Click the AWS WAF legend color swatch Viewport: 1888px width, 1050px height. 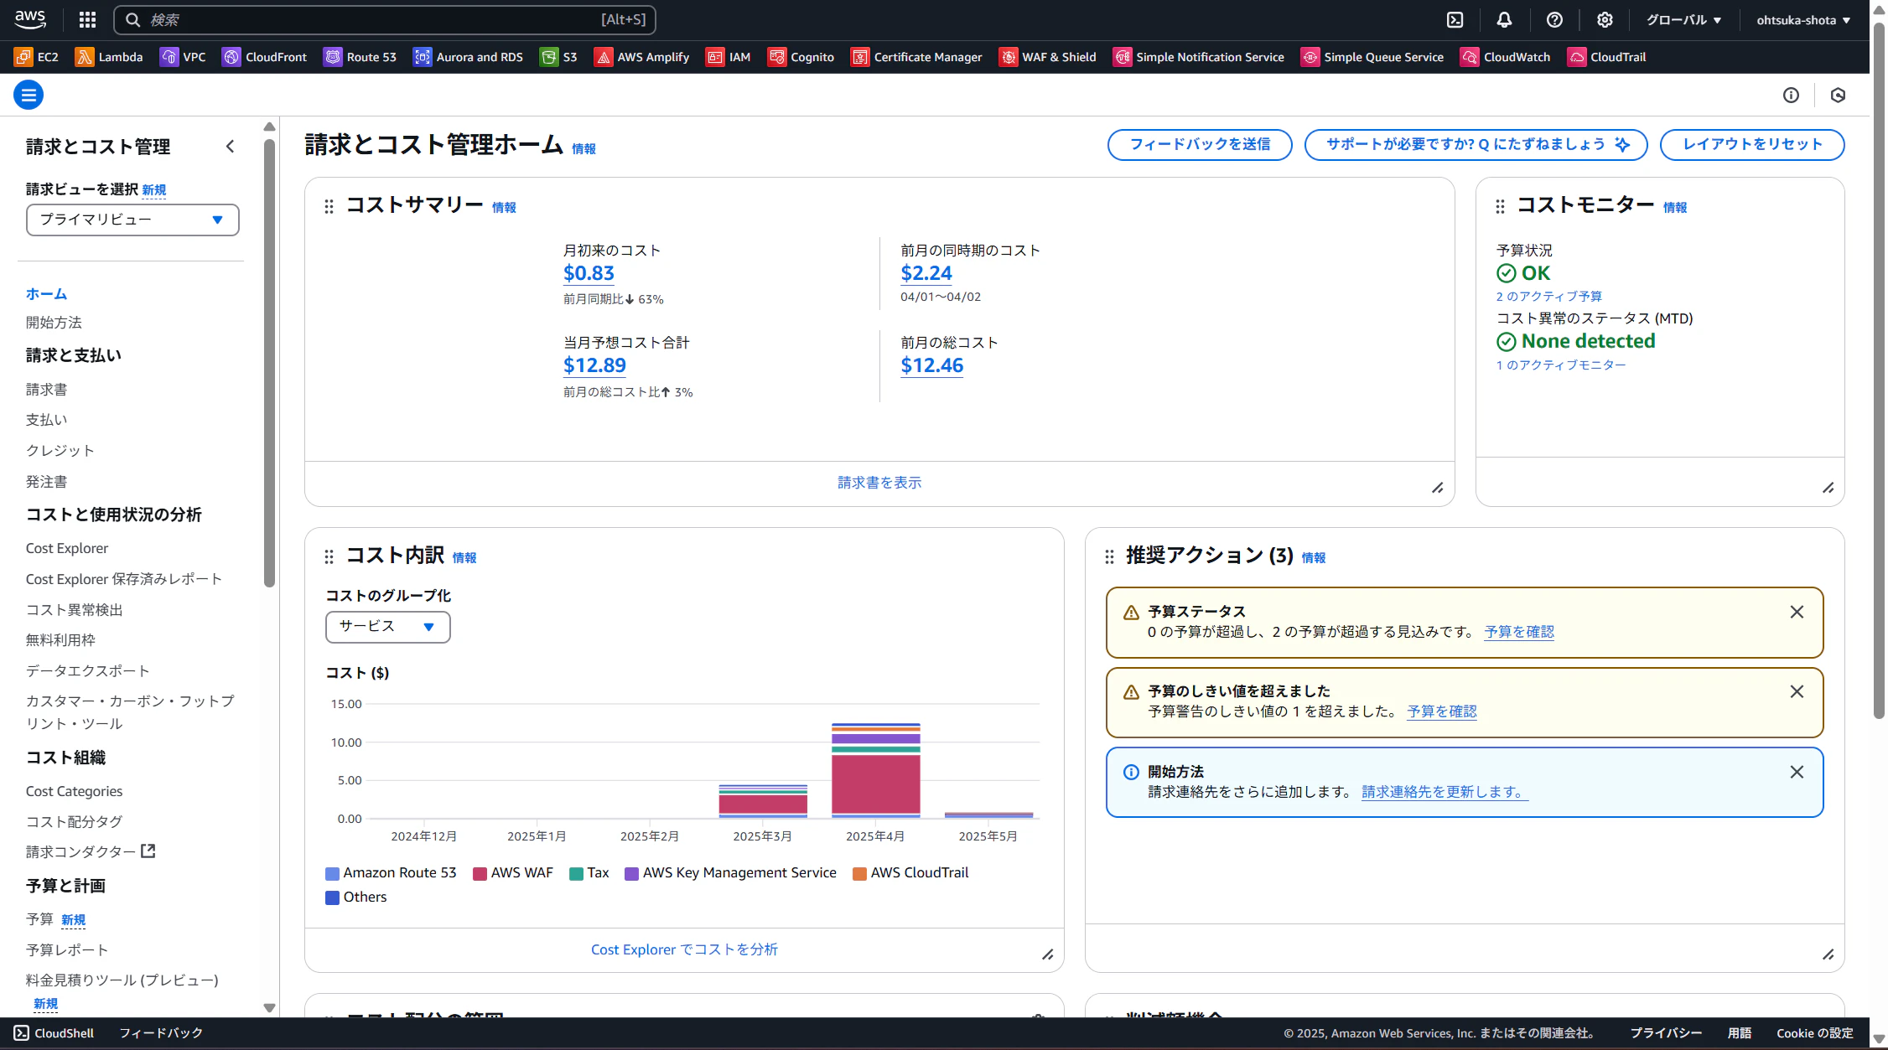tap(480, 873)
